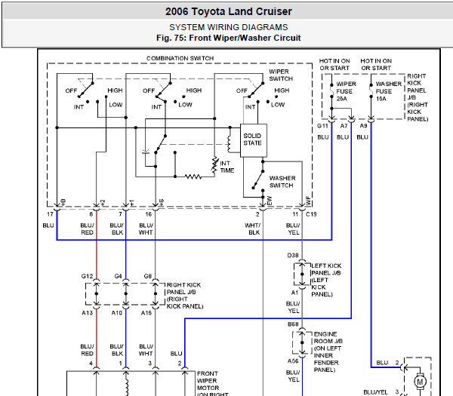Click the G12 connector label

(x=87, y=276)
